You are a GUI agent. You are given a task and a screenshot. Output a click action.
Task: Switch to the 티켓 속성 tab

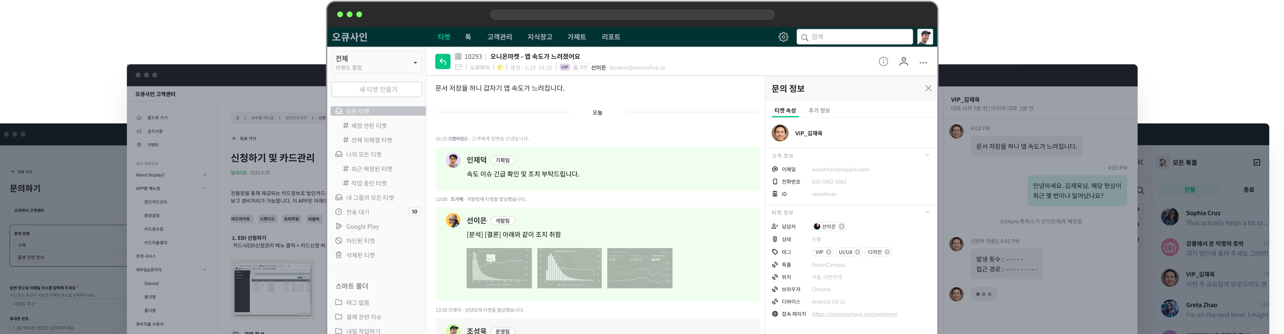tap(785, 111)
